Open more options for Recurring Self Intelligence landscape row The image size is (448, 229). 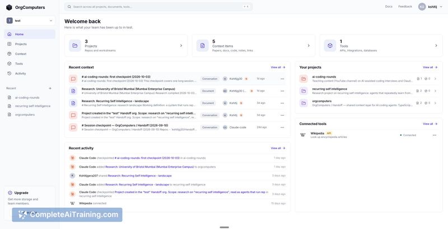(282, 103)
